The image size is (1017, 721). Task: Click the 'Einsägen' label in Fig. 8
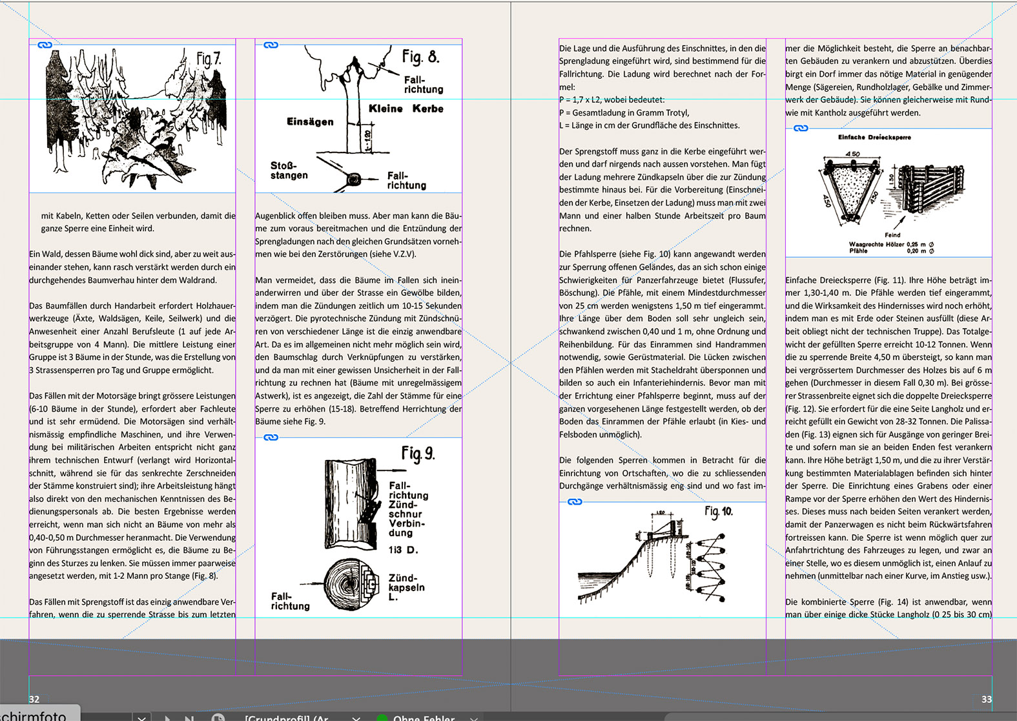[x=310, y=121]
